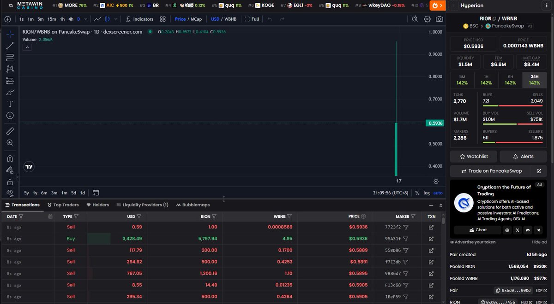Select the candlestick chart style

point(108,19)
